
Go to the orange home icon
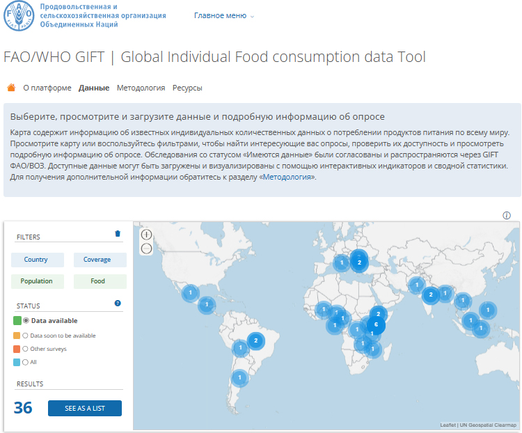point(11,88)
